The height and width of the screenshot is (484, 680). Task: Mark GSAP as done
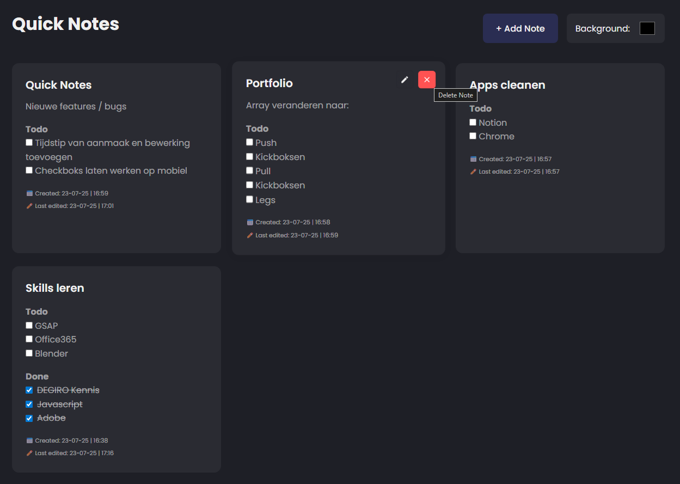coord(29,326)
